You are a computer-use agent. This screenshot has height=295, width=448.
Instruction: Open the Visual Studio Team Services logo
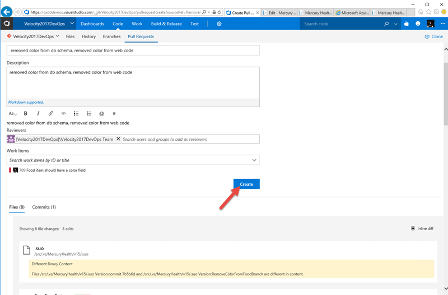[6, 24]
